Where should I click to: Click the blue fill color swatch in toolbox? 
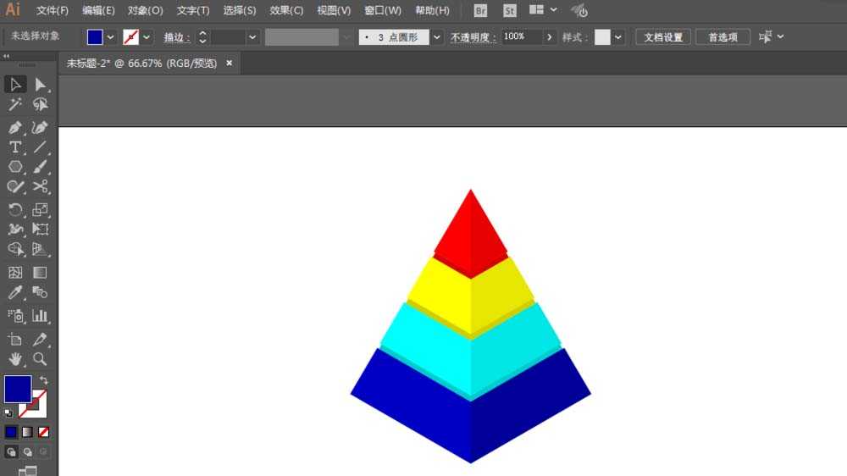(18, 389)
